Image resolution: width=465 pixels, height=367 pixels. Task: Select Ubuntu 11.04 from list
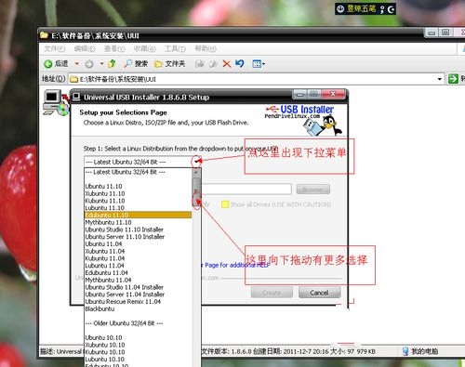click(x=138, y=243)
